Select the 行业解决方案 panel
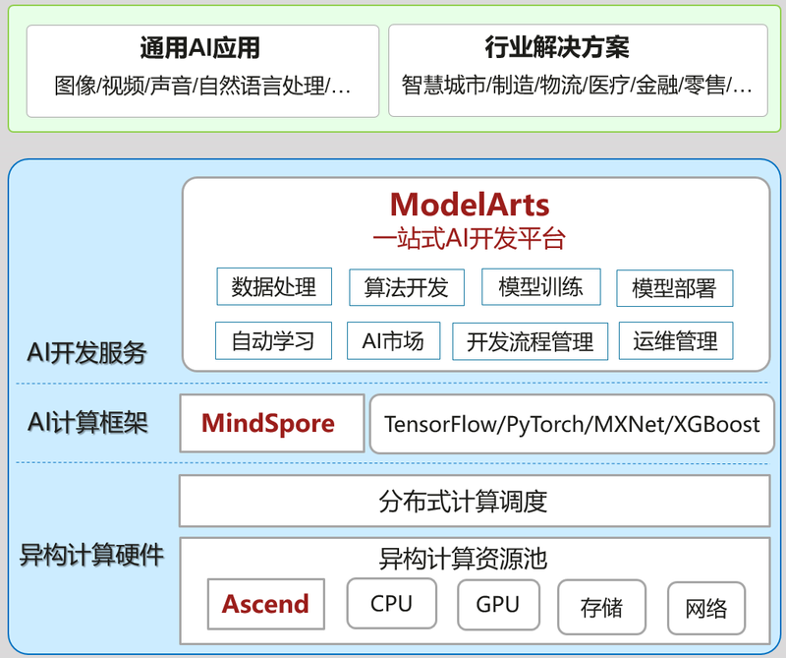786x658 pixels. point(578,69)
